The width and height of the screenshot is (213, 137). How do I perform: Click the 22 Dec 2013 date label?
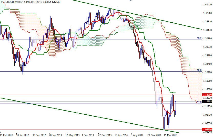(105, 135)
